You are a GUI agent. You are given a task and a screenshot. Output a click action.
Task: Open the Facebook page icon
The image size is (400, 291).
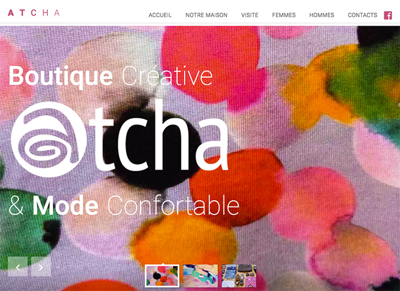(388, 15)
